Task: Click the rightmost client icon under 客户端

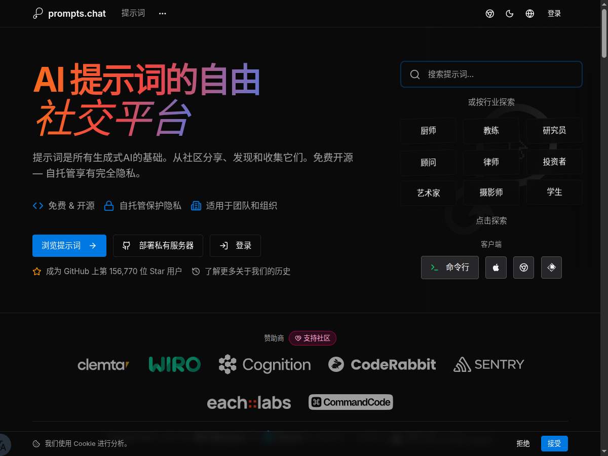Action: click(551, 268)
